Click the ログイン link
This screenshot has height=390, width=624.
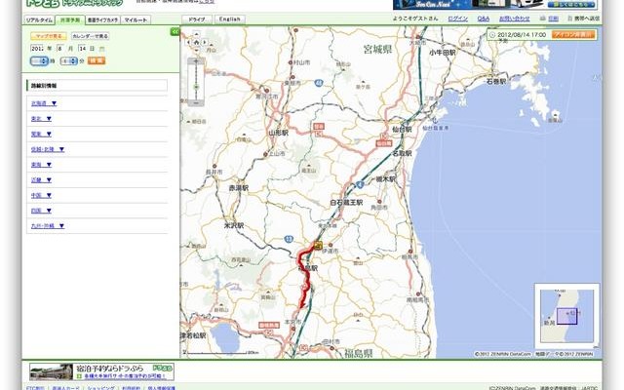[x=458, y=19]
